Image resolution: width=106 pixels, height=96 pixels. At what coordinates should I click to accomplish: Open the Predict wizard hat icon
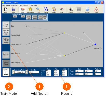tap(54, 9)
